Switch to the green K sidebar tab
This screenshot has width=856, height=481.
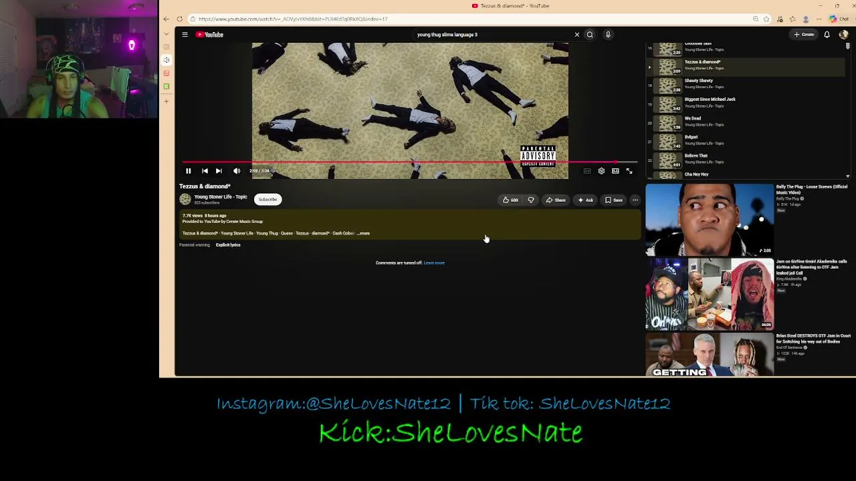(x=167, y=86)
